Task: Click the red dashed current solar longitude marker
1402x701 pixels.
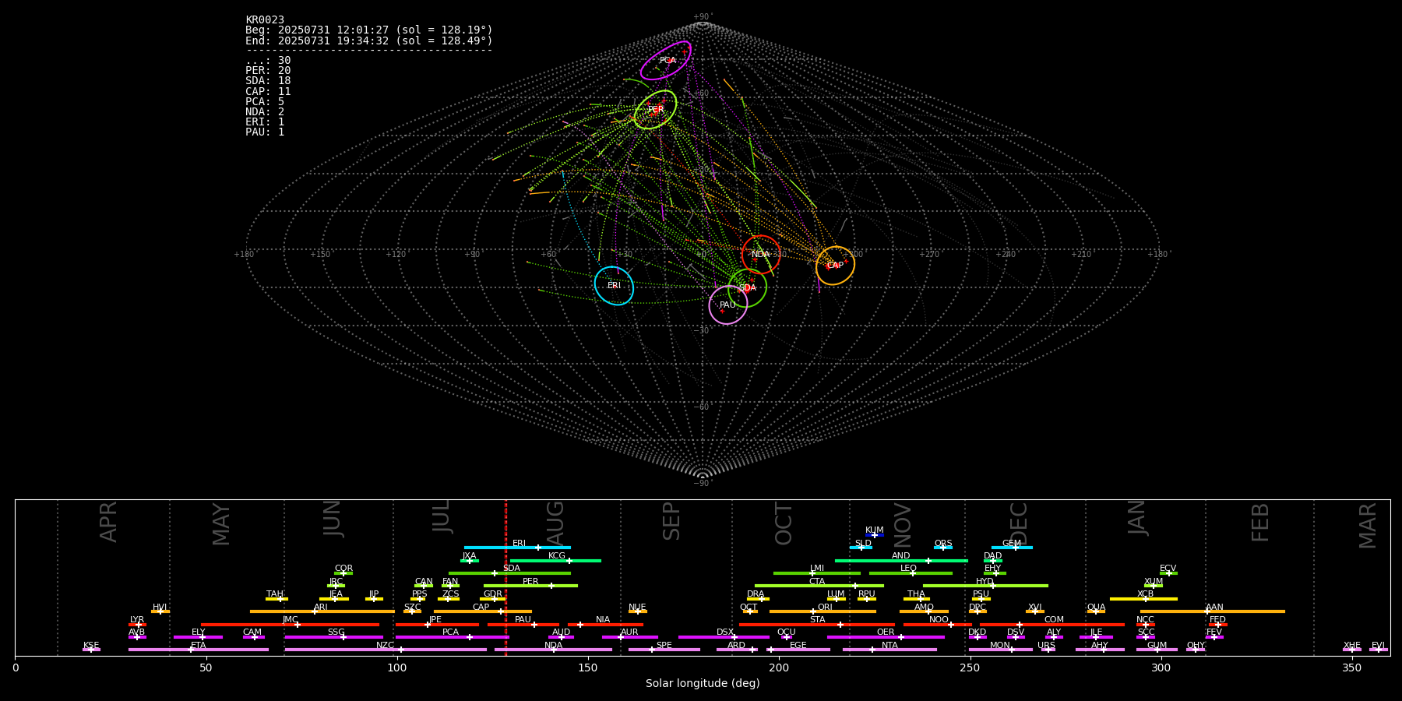Action: pyautogui.click(x=505, y=577)
